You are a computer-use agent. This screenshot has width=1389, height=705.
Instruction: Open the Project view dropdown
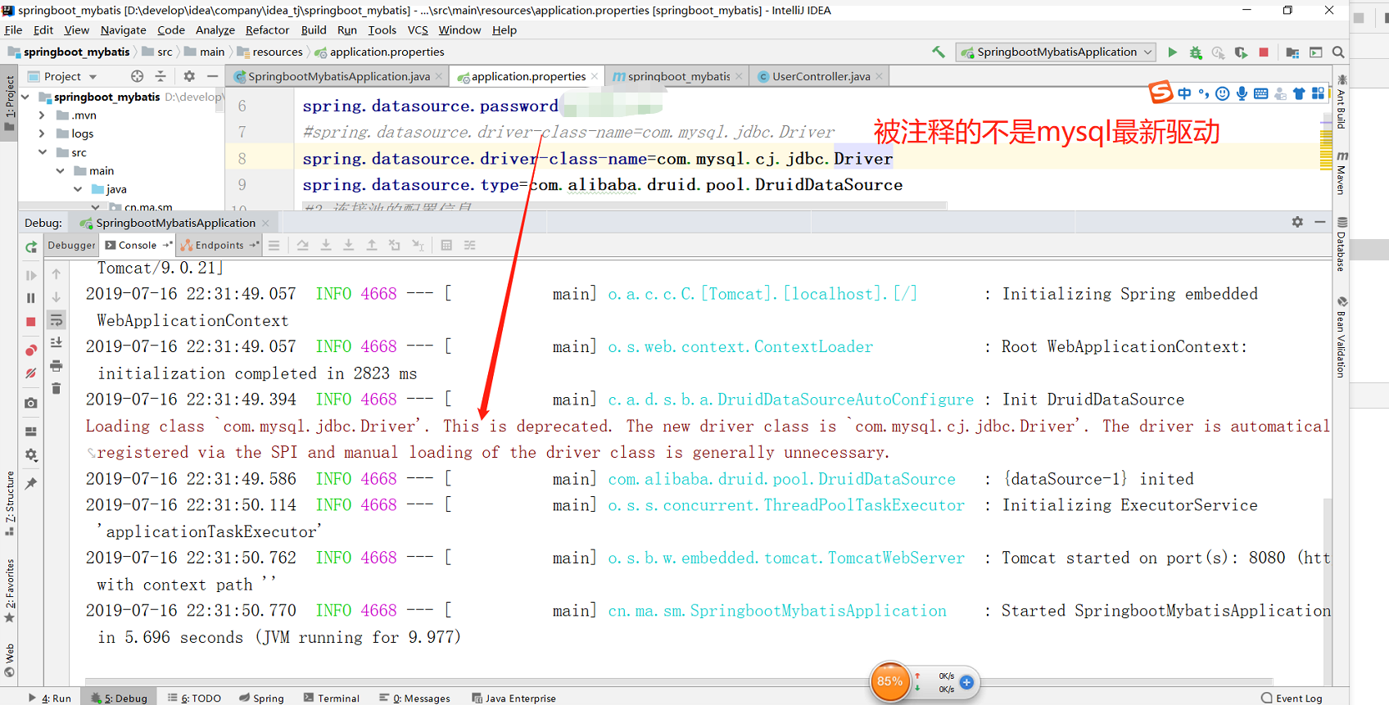[63, 76]
